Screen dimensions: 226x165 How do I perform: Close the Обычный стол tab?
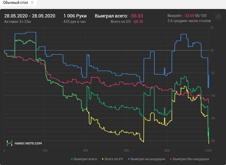coord(32,3)
